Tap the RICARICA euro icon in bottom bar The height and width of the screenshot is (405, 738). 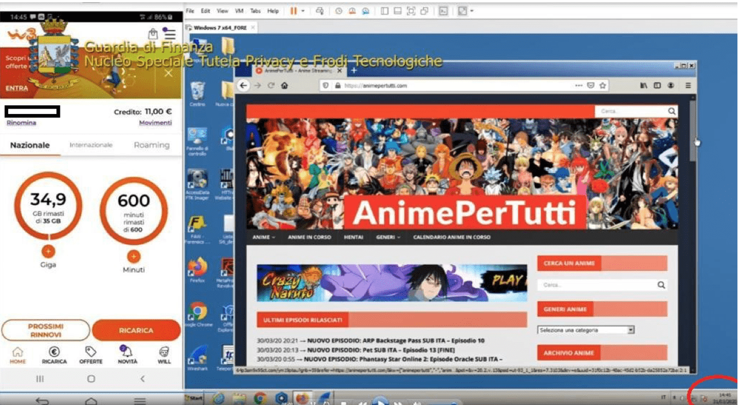tap(54, 351)
